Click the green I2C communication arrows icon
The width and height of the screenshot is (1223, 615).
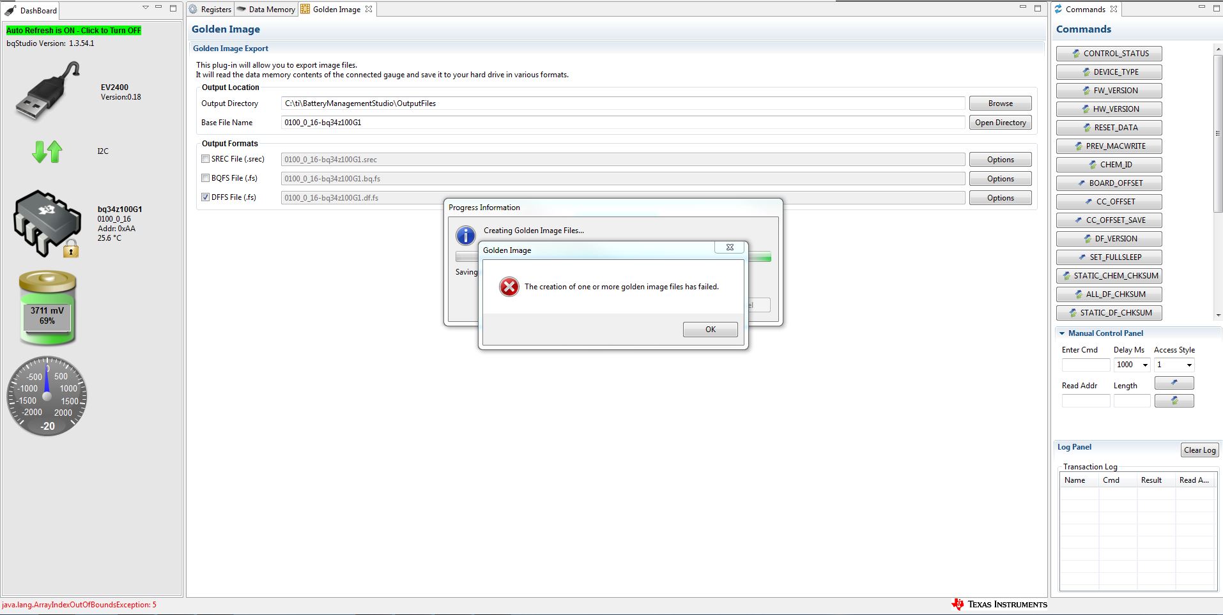[x=47, y=151]
